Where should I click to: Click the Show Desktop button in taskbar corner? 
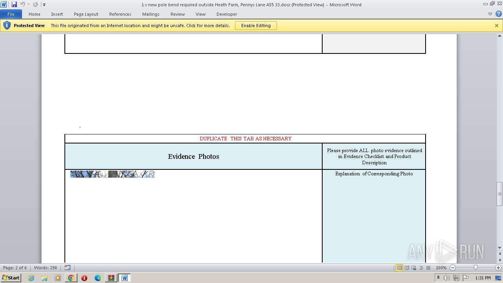tap(499, 278)
